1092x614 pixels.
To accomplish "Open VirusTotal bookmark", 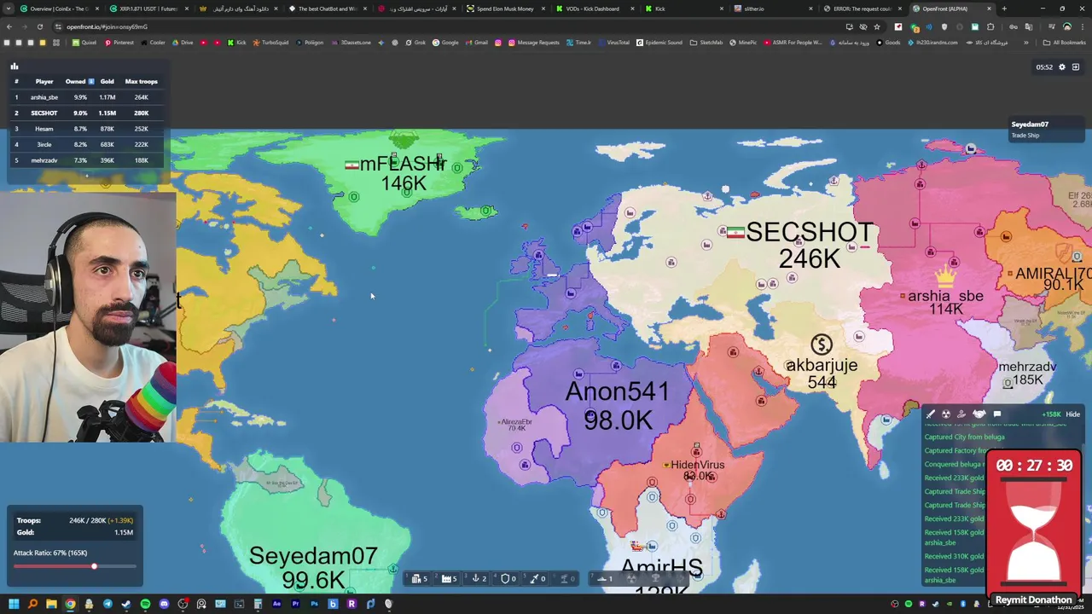I will click(613, 43).
